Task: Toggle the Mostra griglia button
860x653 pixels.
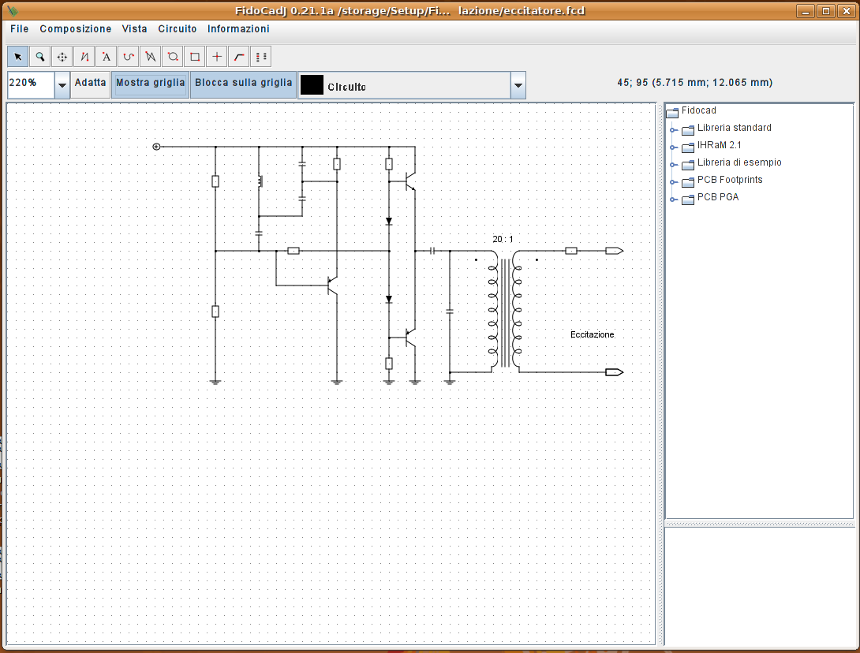Action: click(x=151, y=83)
